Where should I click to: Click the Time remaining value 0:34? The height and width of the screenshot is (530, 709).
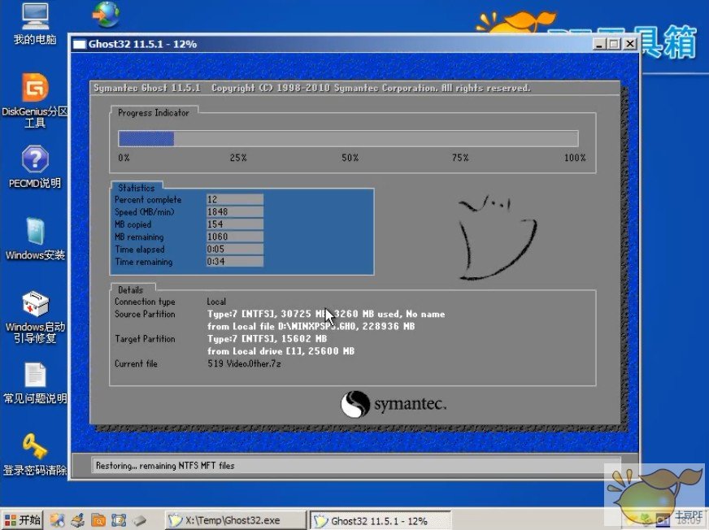coord(235,262)
